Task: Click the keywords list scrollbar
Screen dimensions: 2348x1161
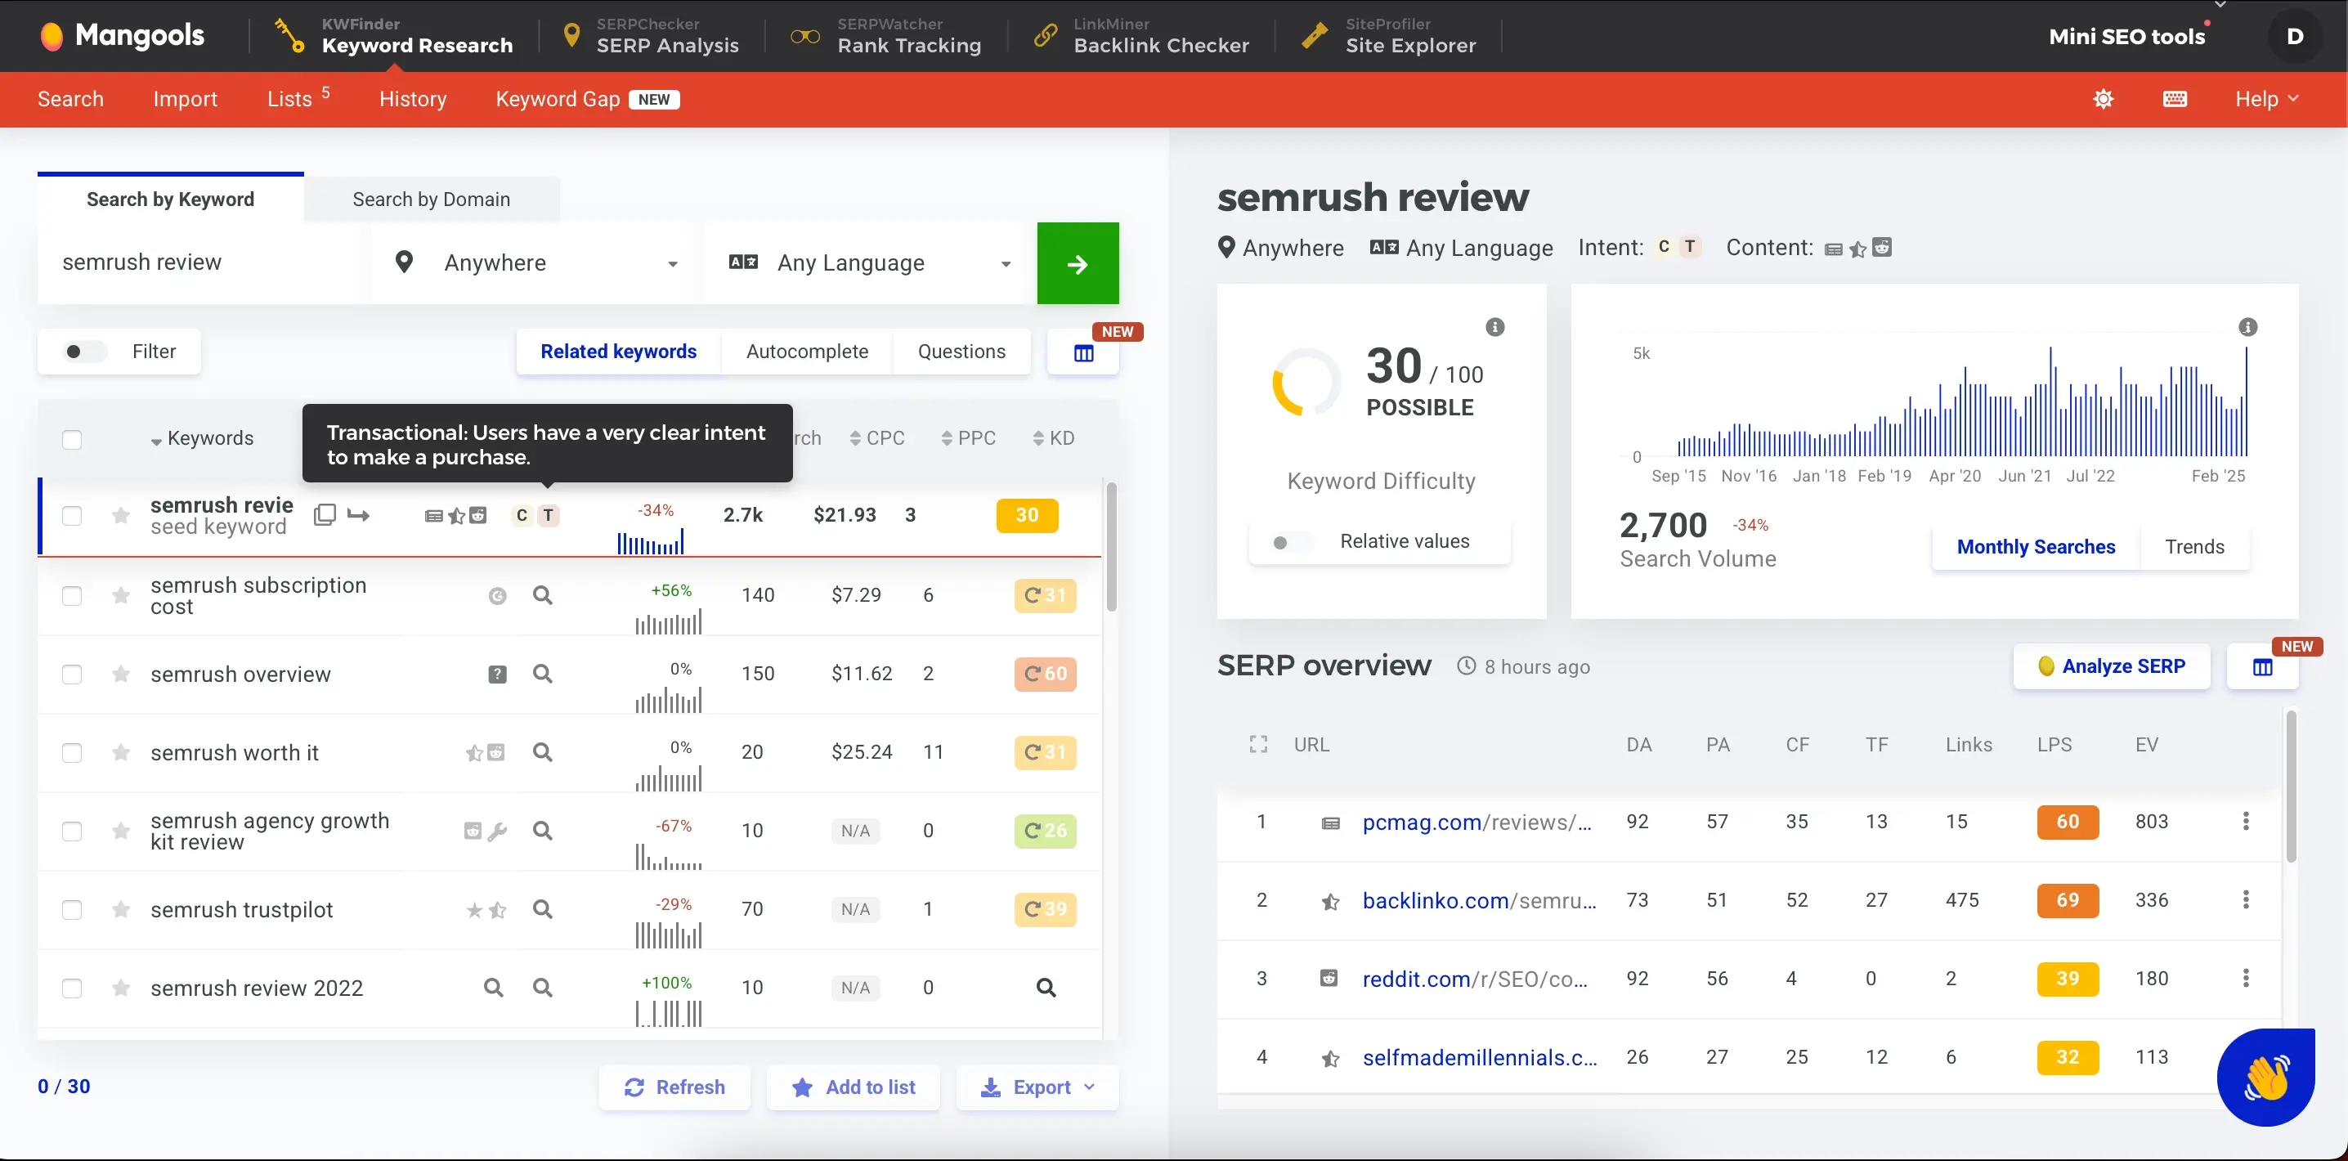Action: [1111, 547]
